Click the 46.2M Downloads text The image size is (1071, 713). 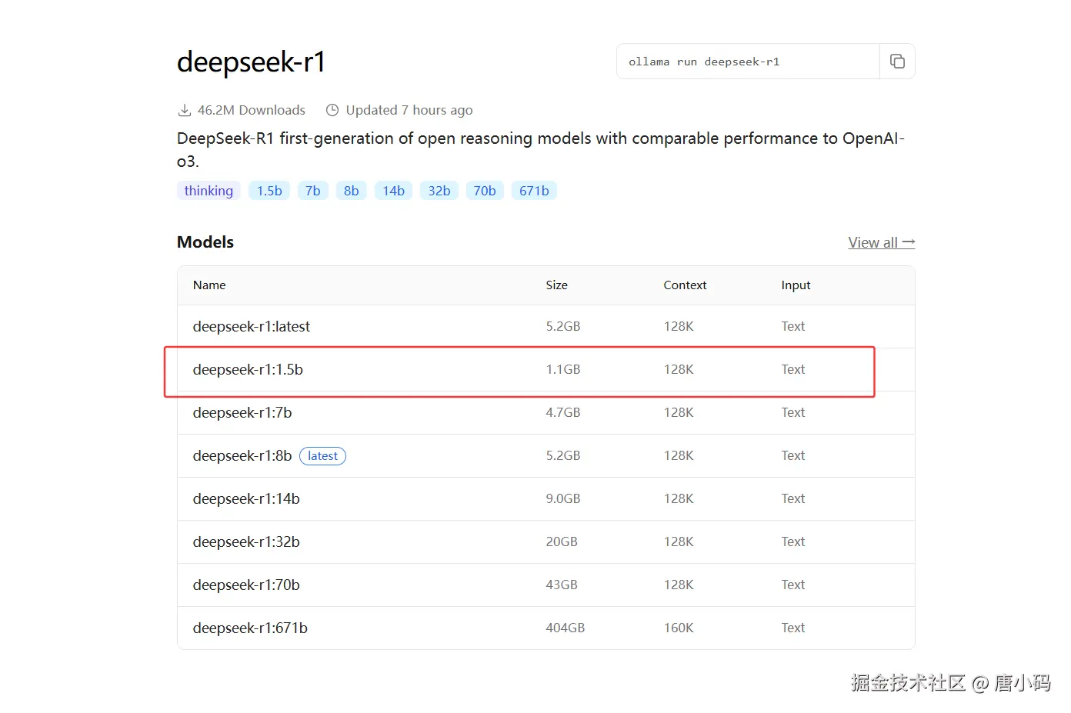tap(252, 110)
